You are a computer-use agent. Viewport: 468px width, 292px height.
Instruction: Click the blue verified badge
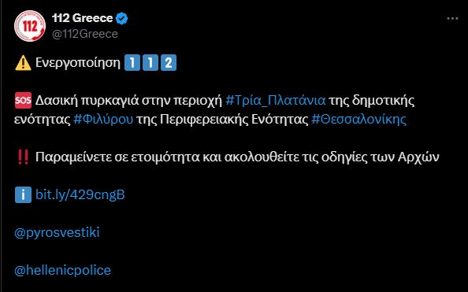122,18
